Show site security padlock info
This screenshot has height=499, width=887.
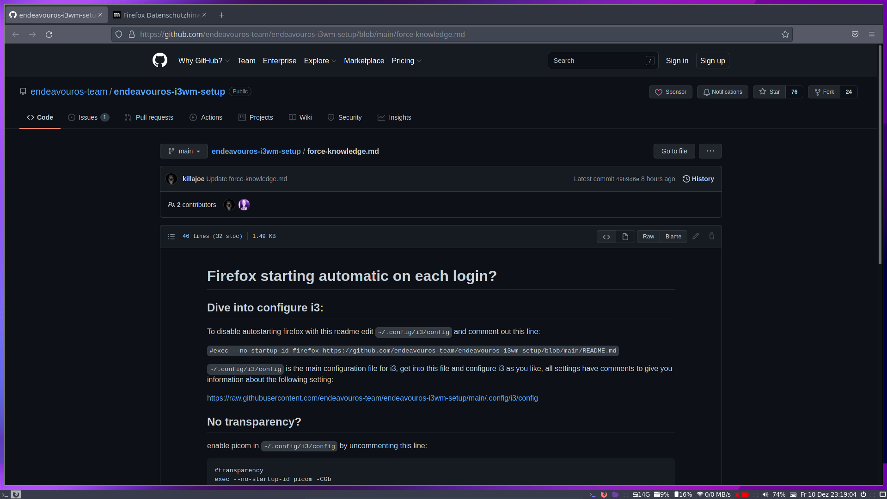[132, 35]
